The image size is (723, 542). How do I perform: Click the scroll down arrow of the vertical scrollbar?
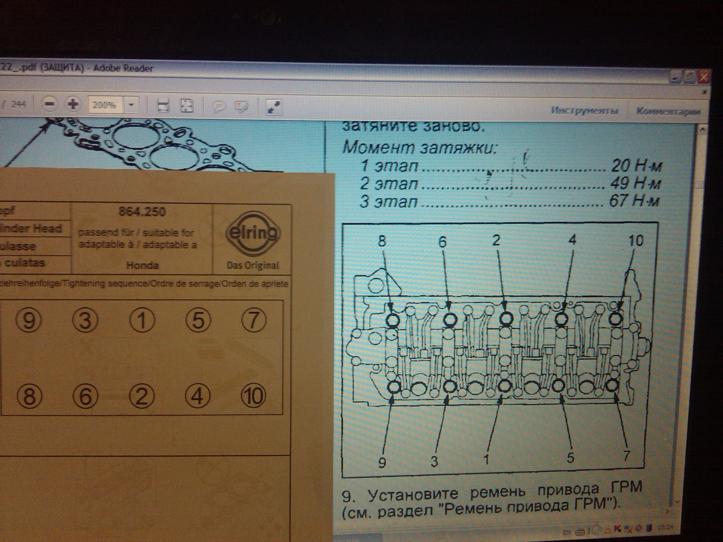(x=677, y=501)
